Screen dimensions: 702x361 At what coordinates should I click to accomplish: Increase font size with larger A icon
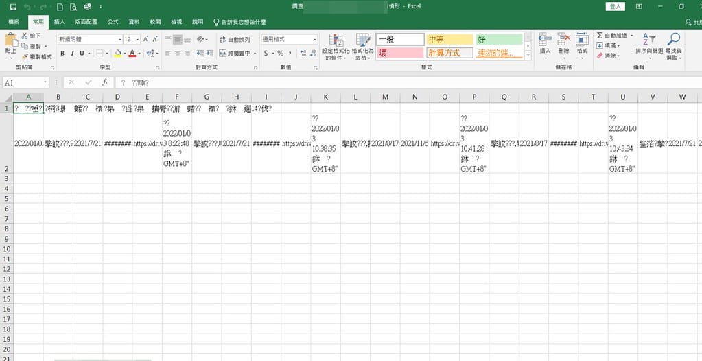coord(146,39)
